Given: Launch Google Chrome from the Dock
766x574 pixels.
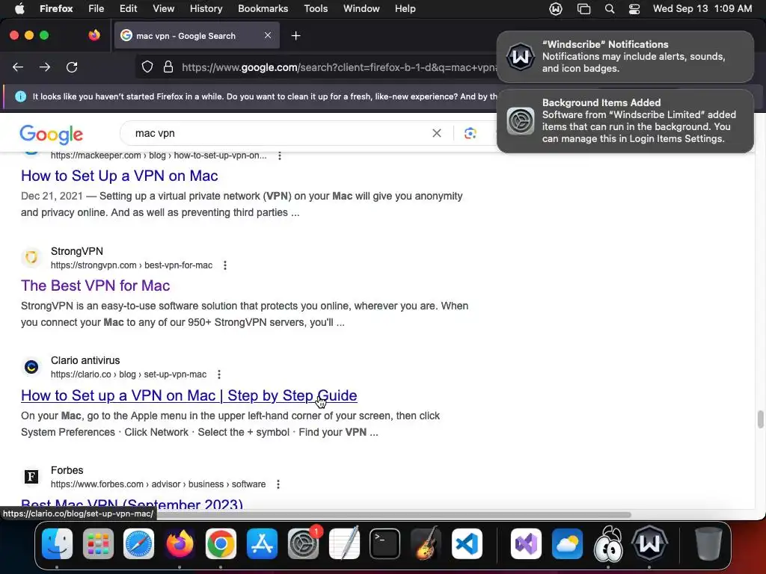Looking at the screenshot, I should [x=221, y=544].
